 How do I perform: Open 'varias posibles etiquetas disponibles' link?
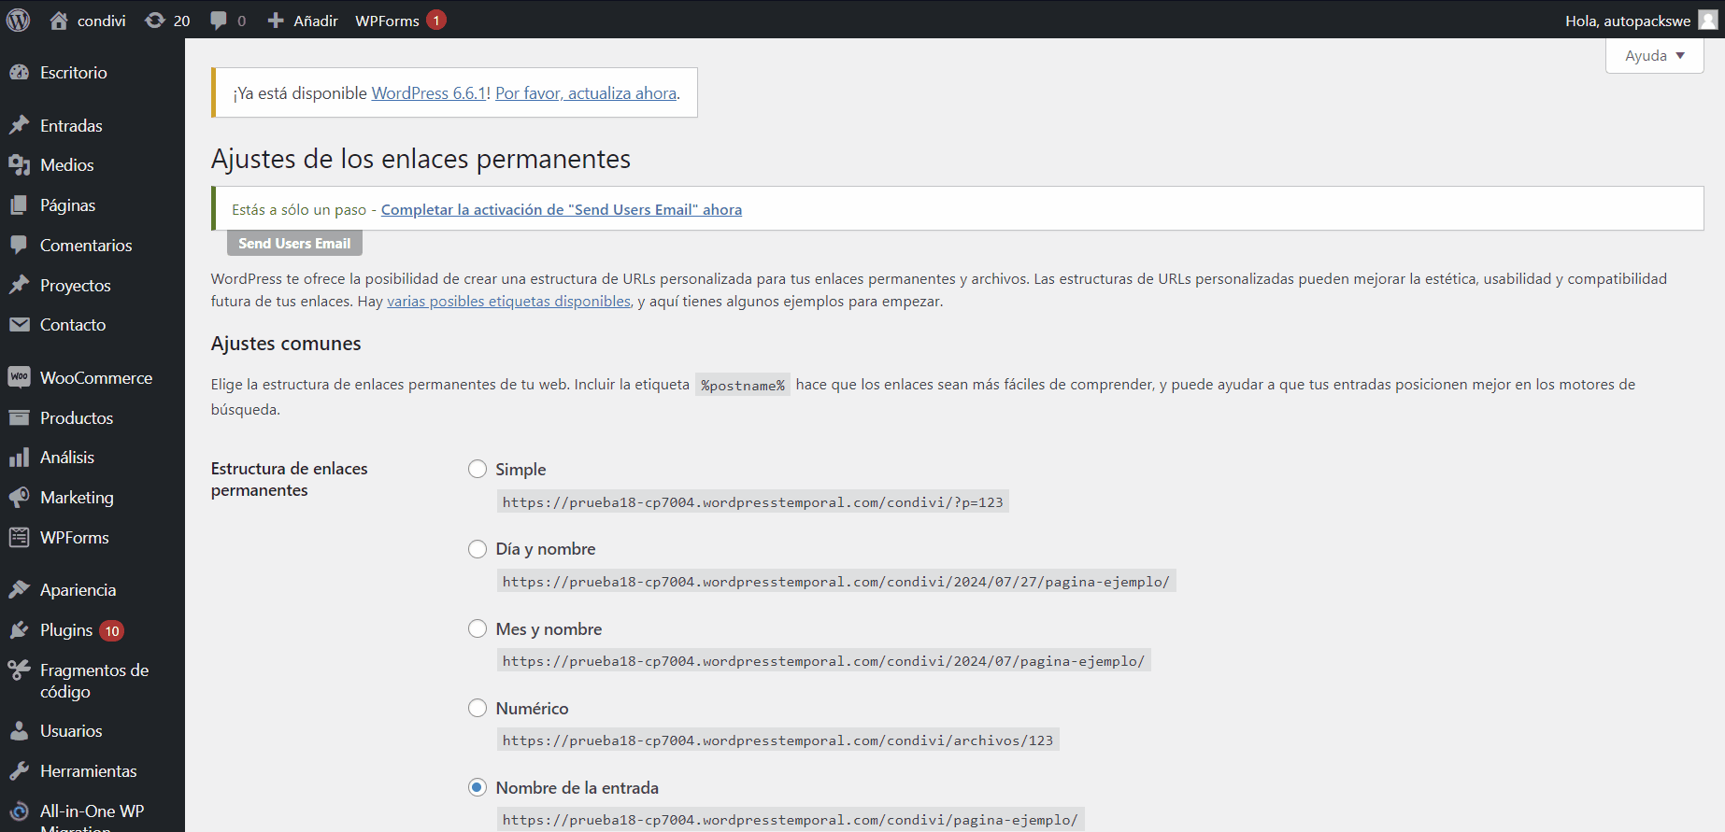coord(509,301)
